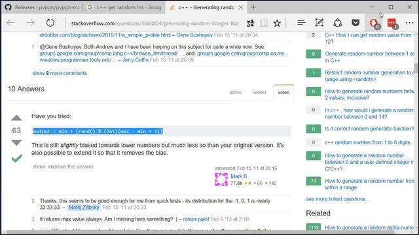
Task: Open the Pocket extension icon
Action: pos(355,23)
